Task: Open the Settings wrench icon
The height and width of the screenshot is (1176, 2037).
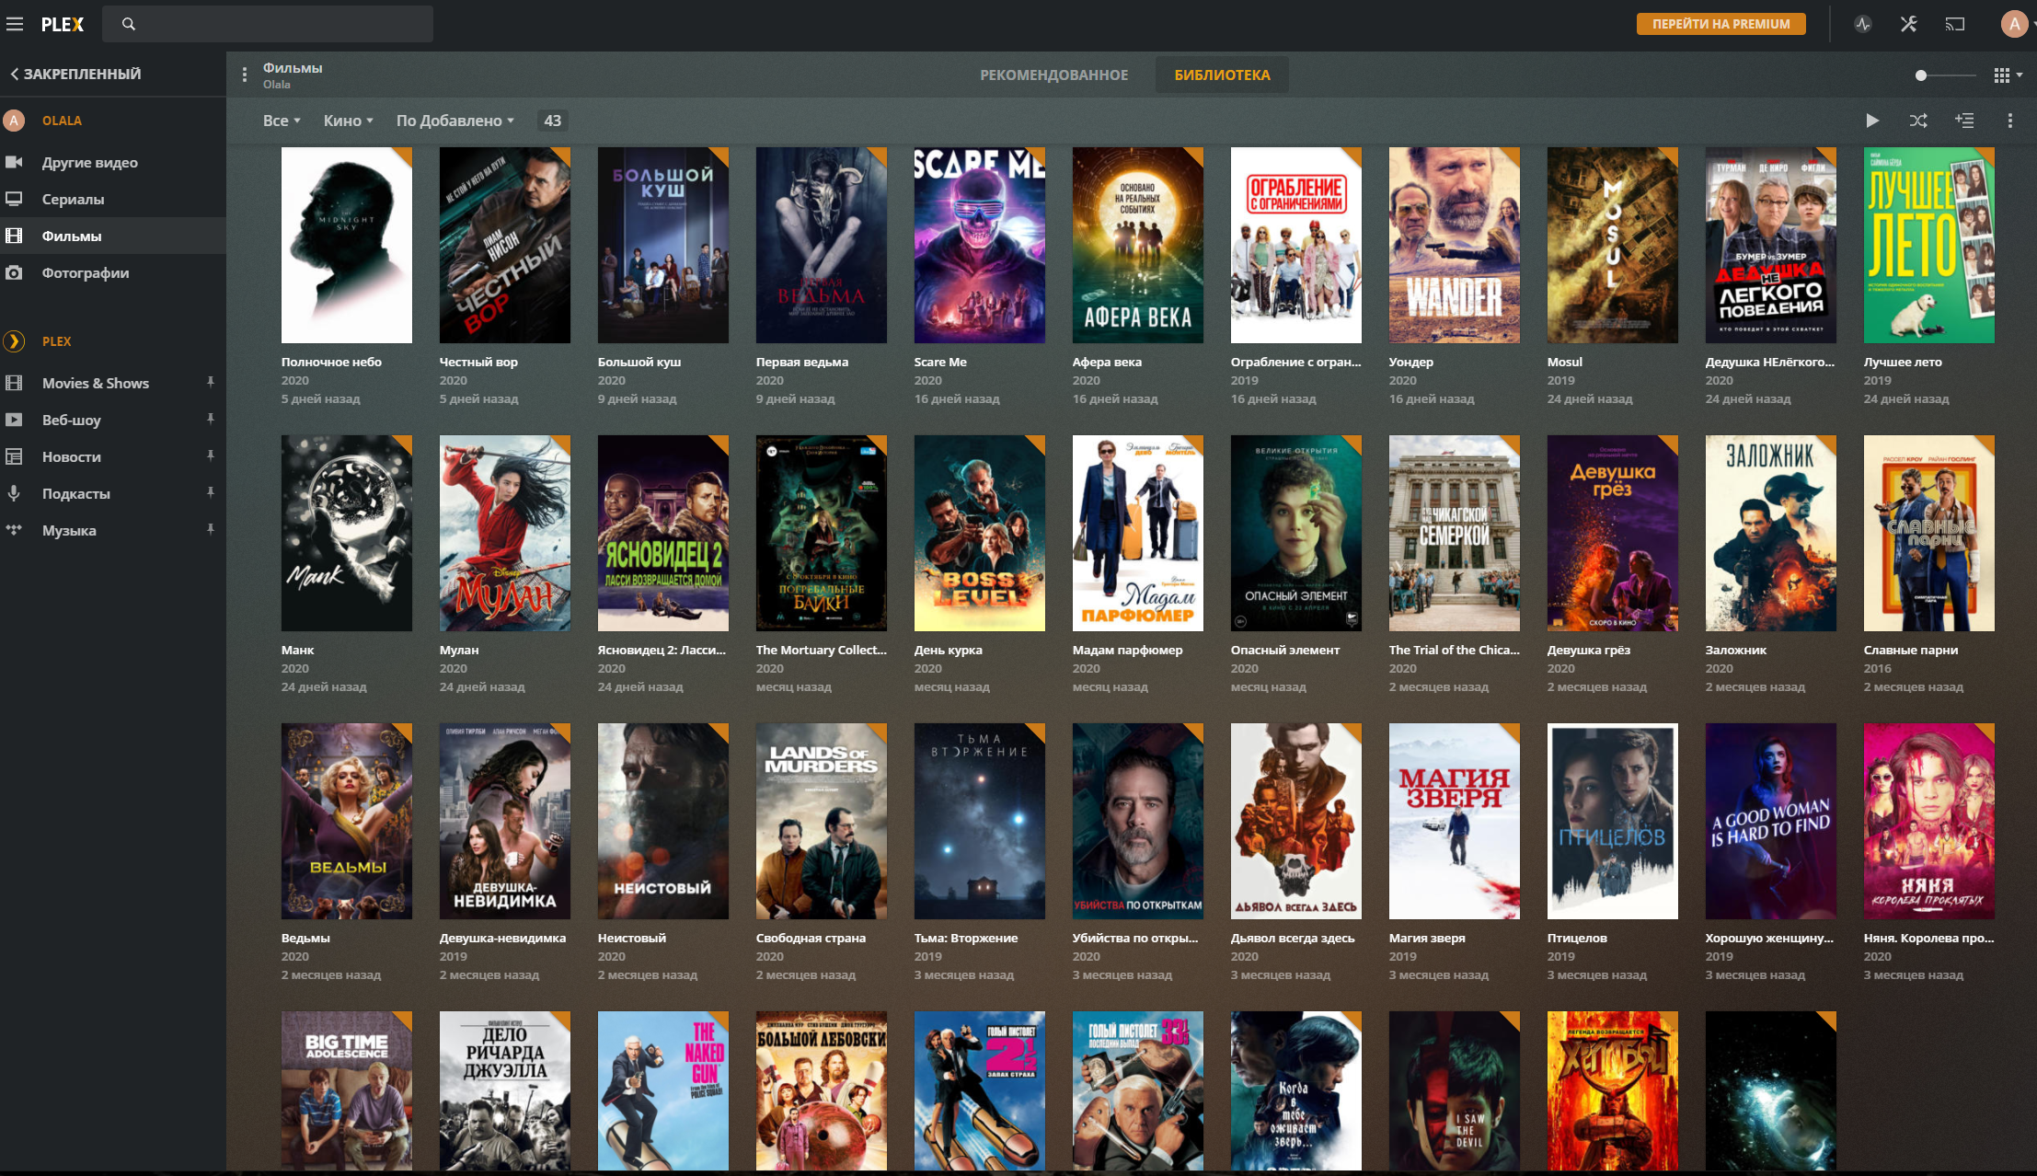Action: (x=1909, y=25)
